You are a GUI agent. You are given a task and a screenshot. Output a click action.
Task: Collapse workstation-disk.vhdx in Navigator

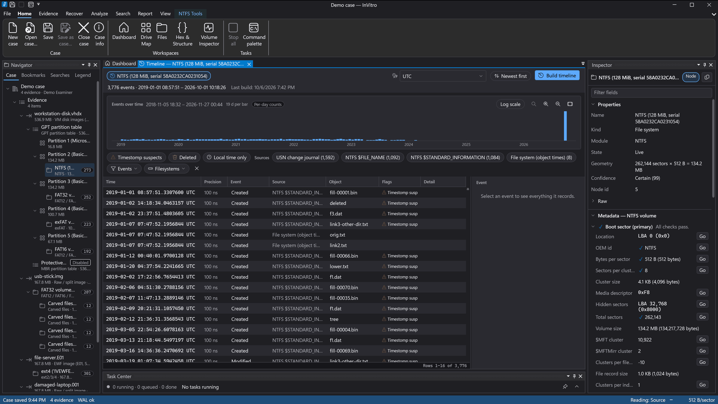(x=21, y=116)
